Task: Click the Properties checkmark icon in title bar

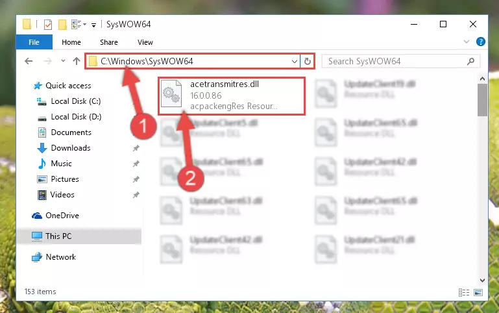Action: 48,25
